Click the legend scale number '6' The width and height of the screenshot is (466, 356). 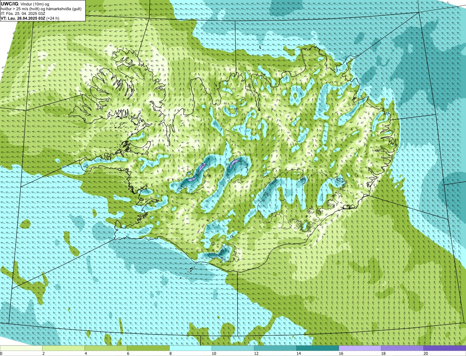128,353
